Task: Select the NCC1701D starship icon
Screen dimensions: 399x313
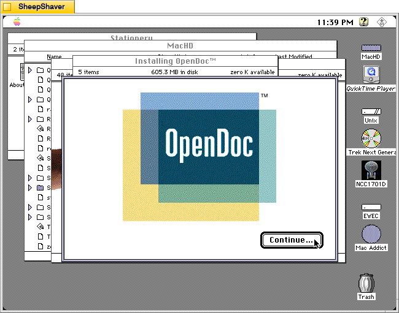Action: pyautogui.click(x=371, y=168)
